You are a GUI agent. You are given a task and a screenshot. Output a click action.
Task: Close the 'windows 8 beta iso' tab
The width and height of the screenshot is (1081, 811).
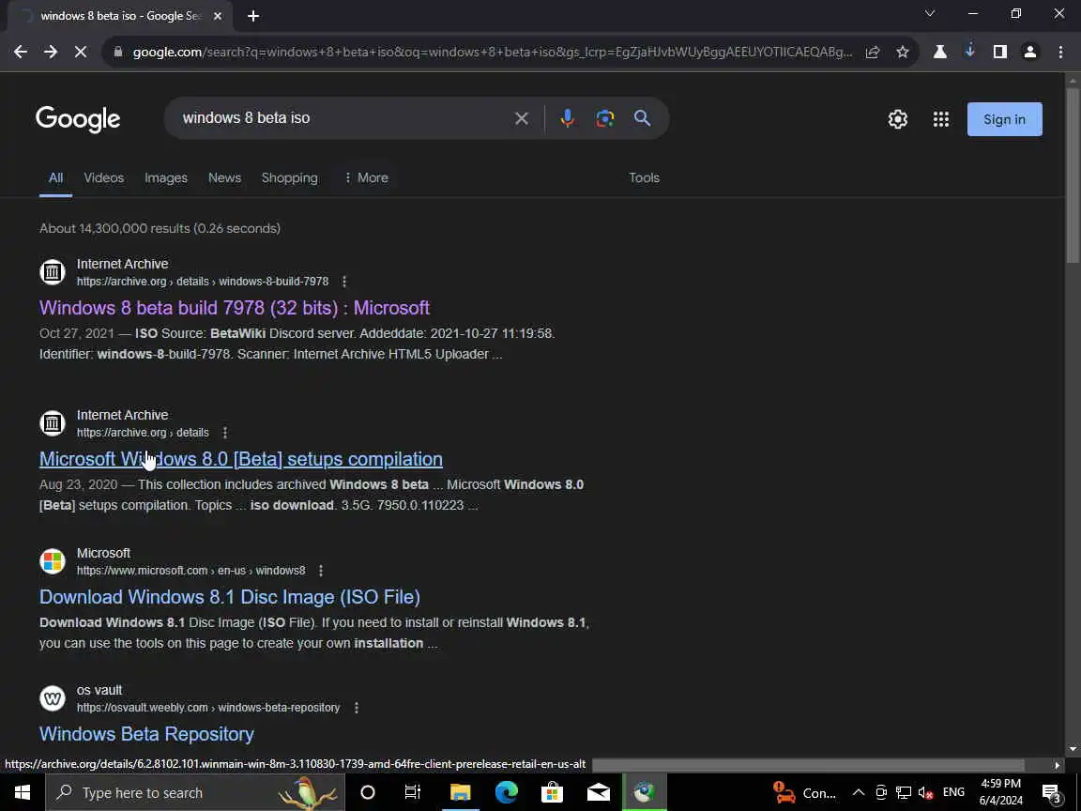click(218, 16)
